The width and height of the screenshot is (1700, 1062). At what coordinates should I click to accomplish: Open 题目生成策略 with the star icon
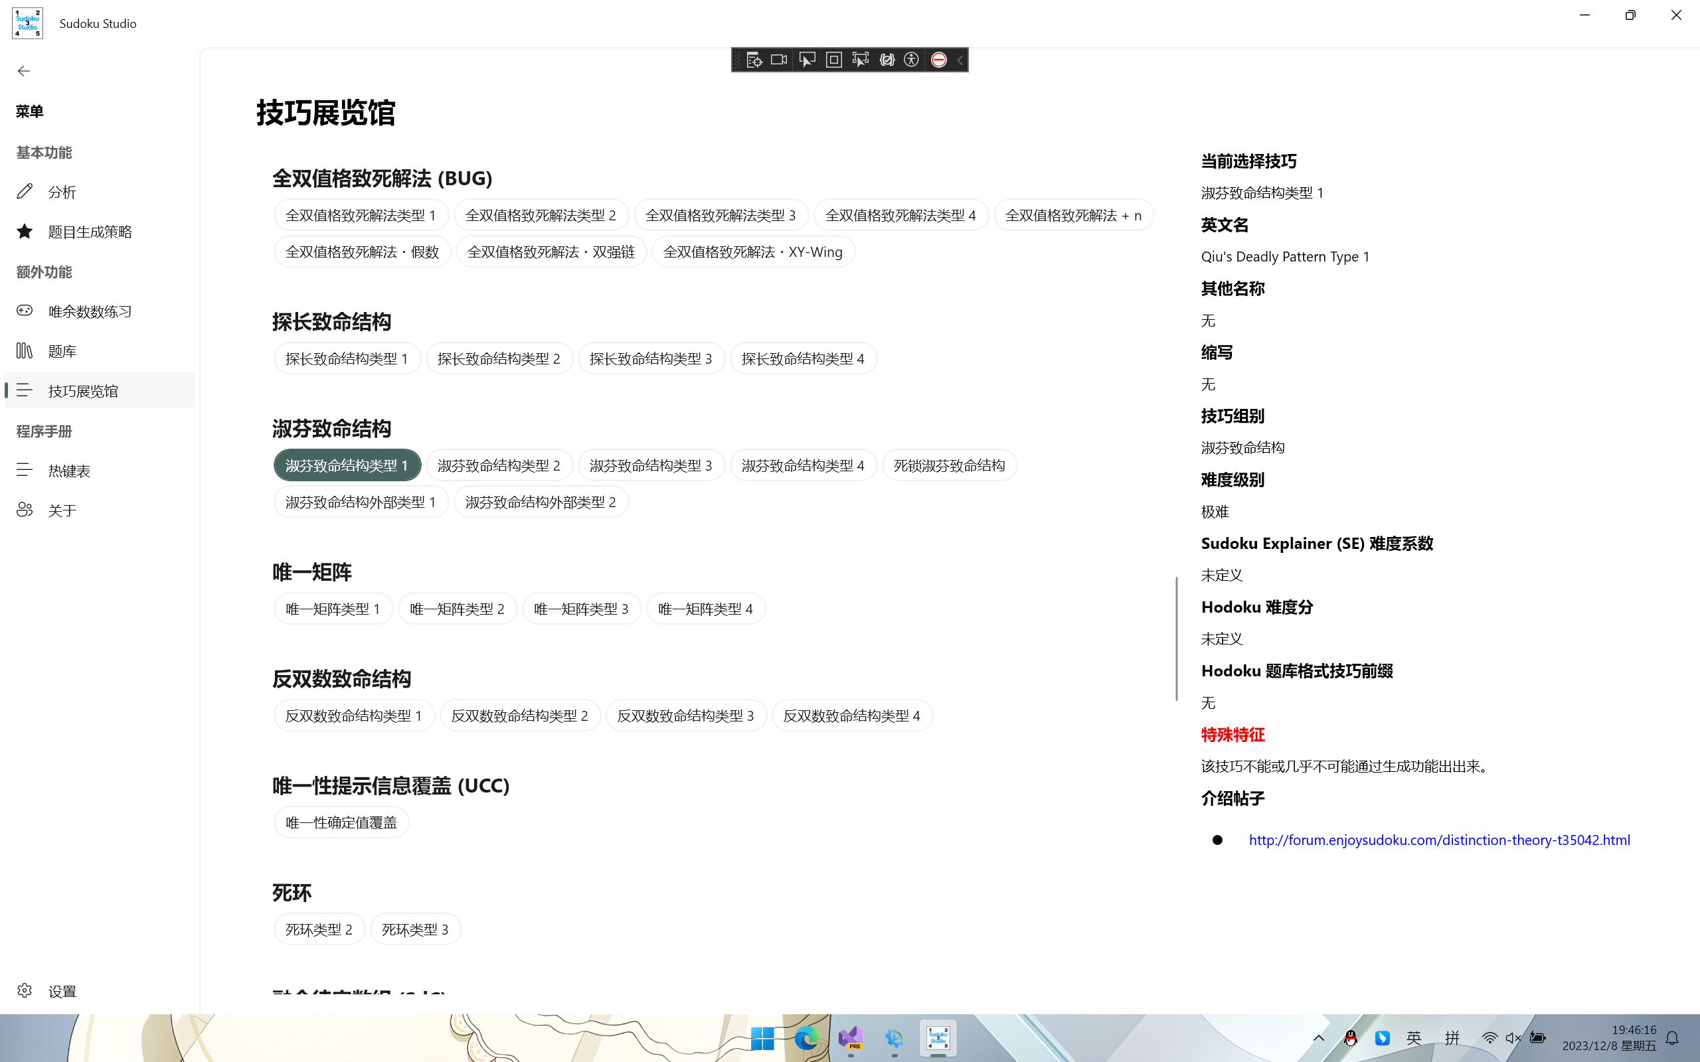pos(100,232)
